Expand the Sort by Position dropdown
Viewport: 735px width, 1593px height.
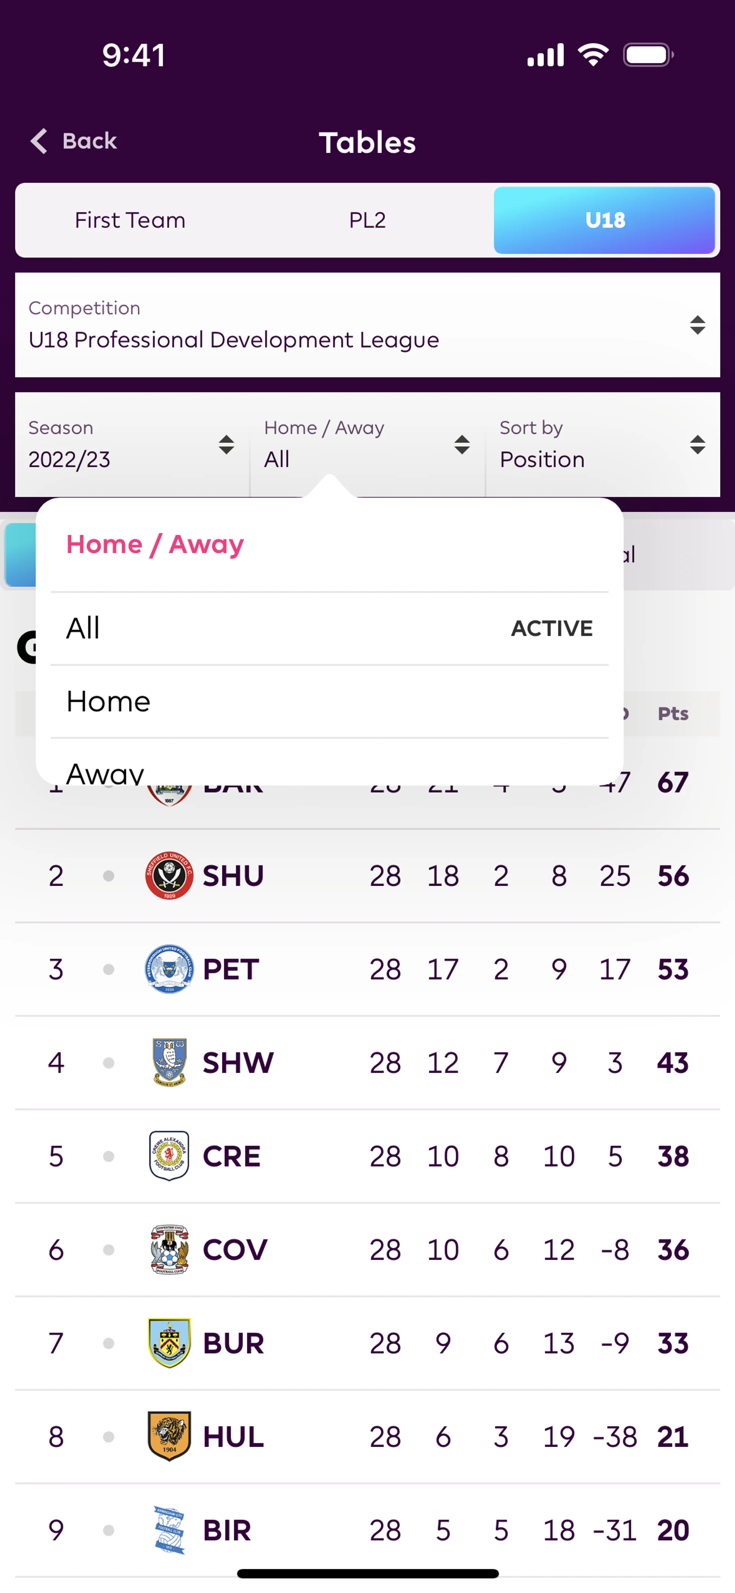(603, 444)
